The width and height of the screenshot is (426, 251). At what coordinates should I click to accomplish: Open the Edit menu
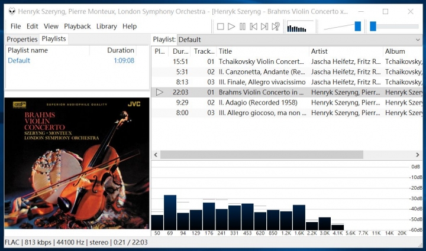tap(32, 27)
